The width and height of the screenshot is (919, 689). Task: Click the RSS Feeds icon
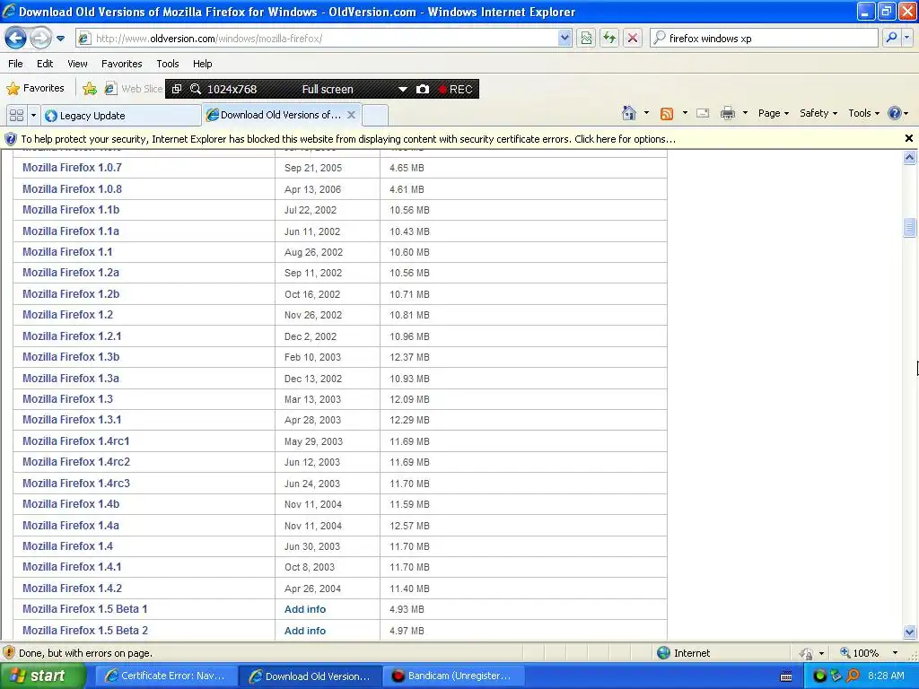pos(667,114)
